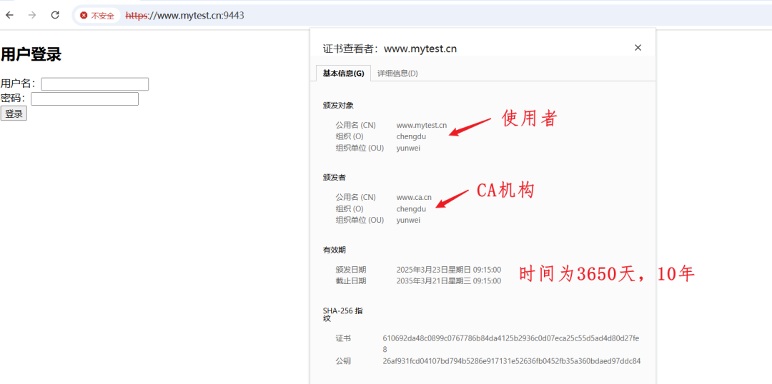This screenshot has height=384, width=772.
Task: Click the 公钥 fingerprint hash value
Action: pos(511,361)
